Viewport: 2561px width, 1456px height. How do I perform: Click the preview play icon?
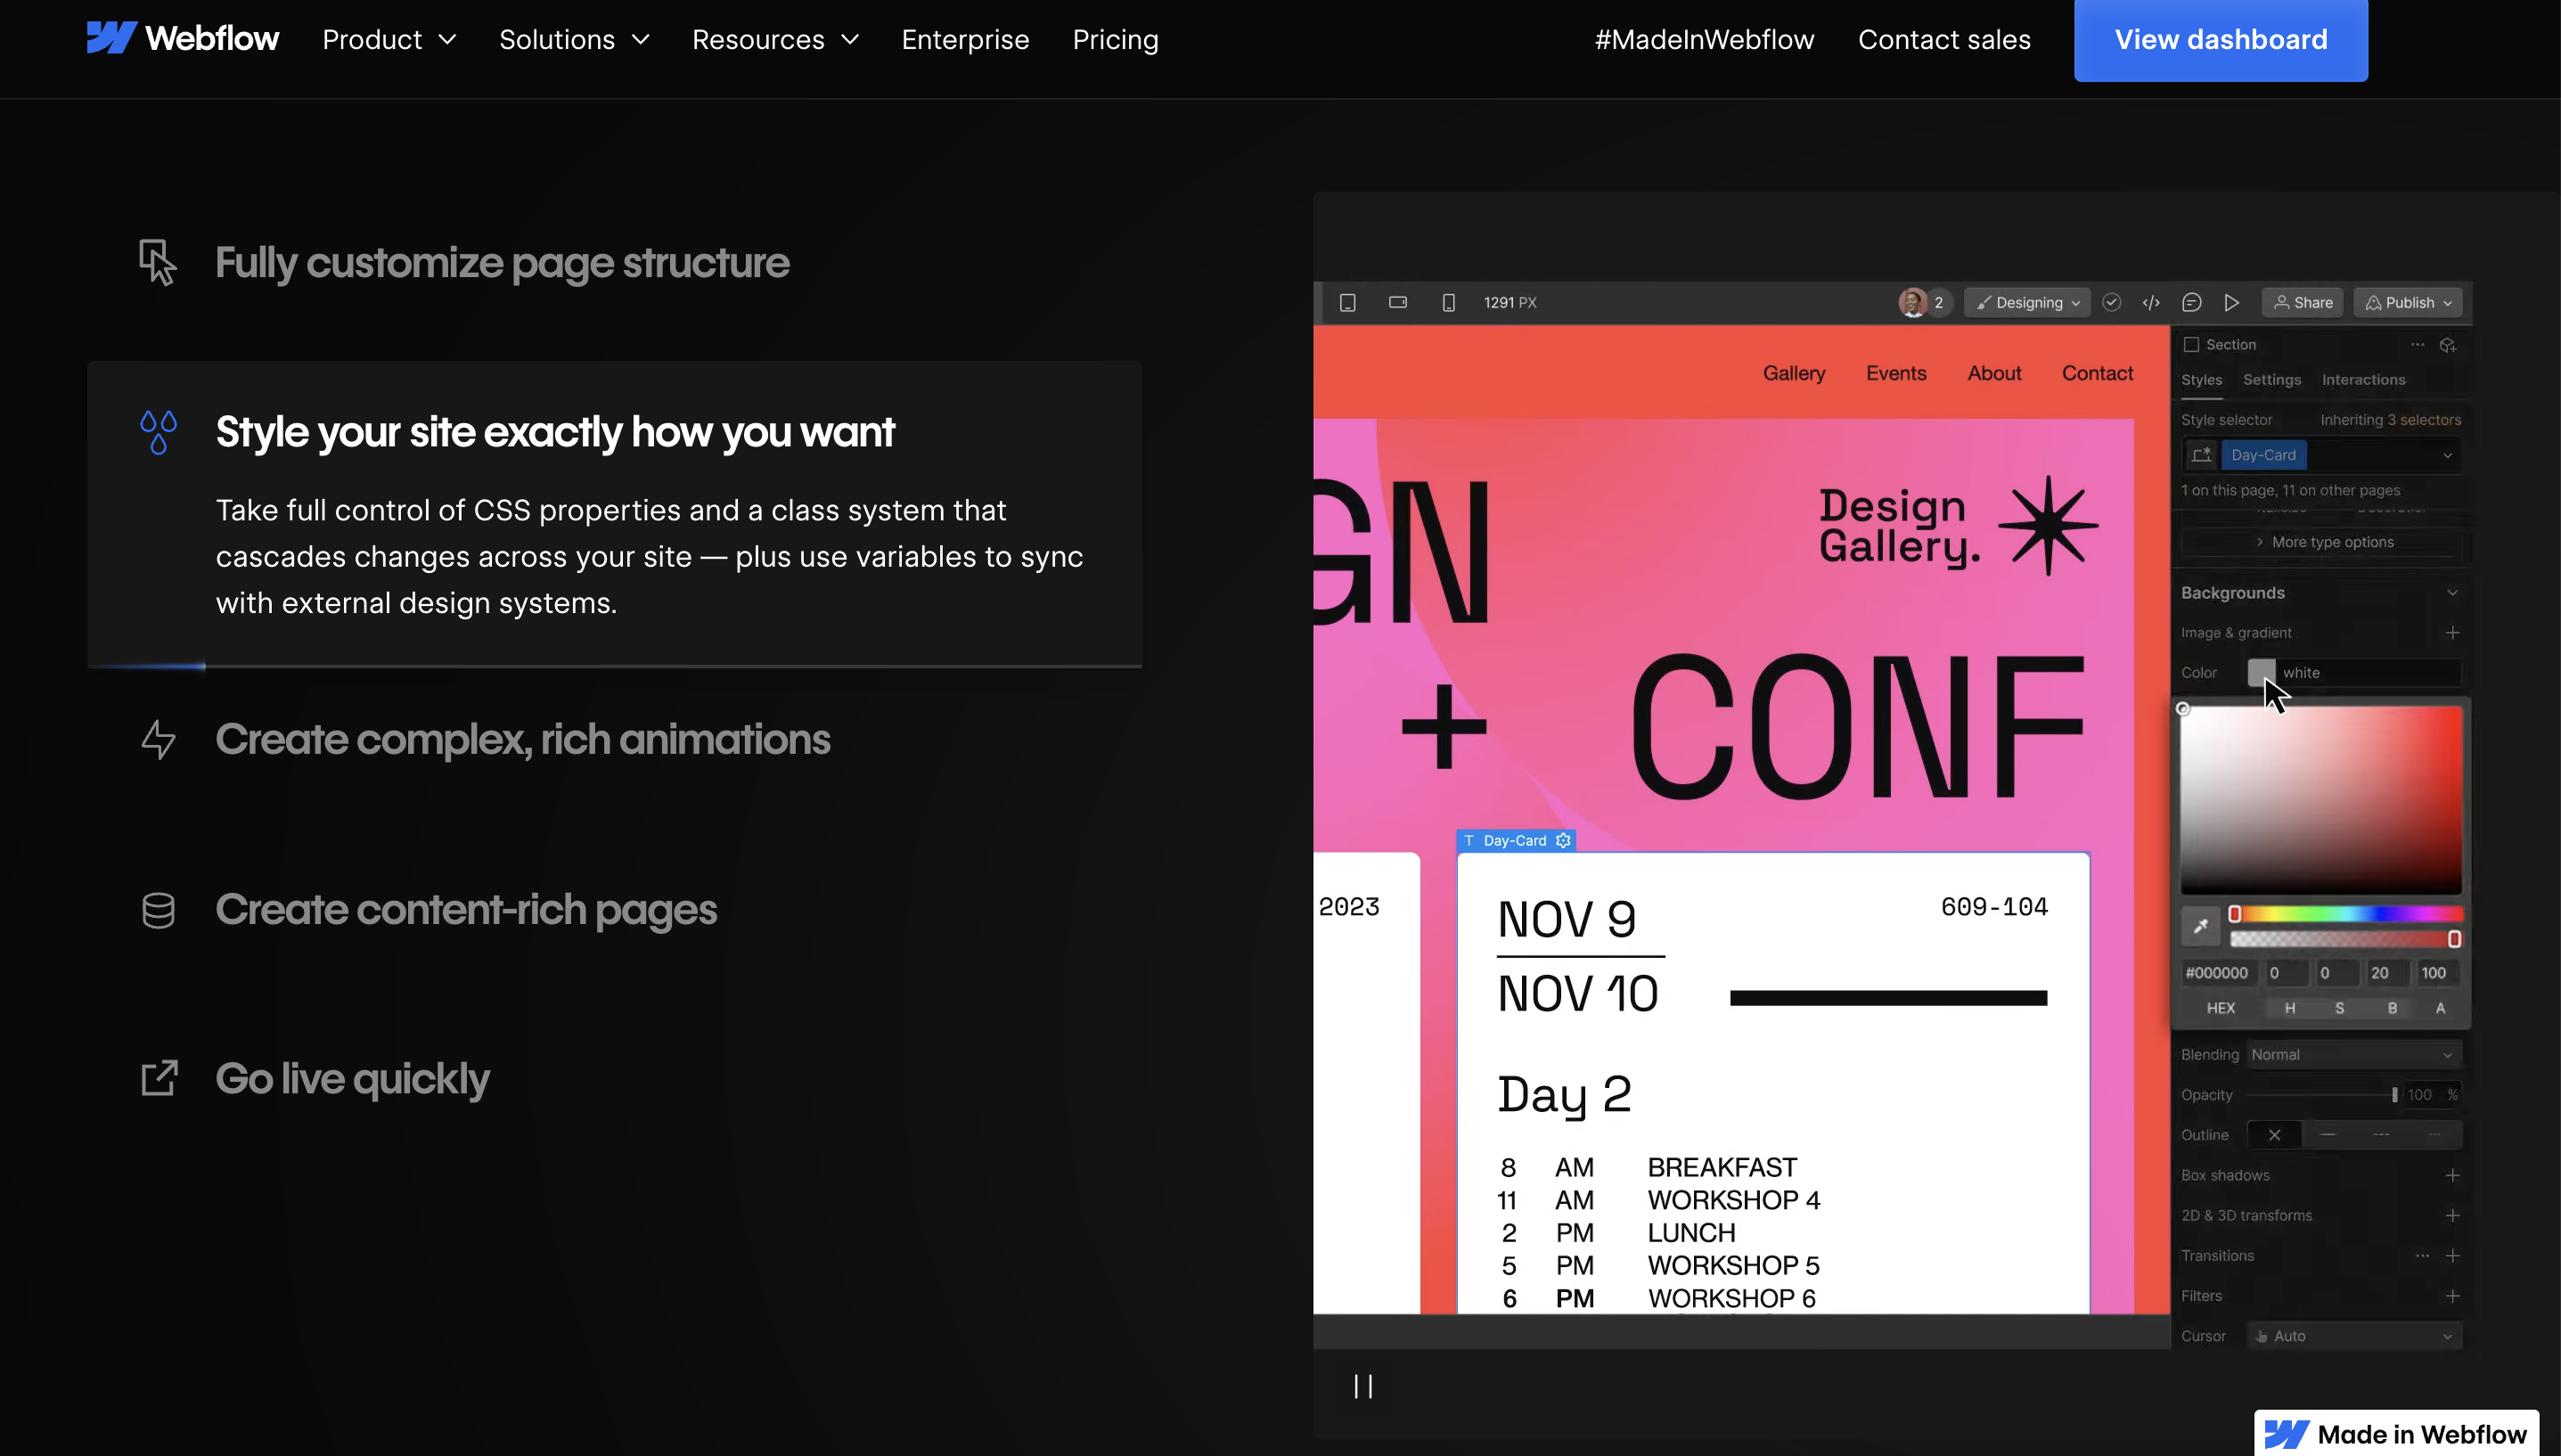(2231, 302)
